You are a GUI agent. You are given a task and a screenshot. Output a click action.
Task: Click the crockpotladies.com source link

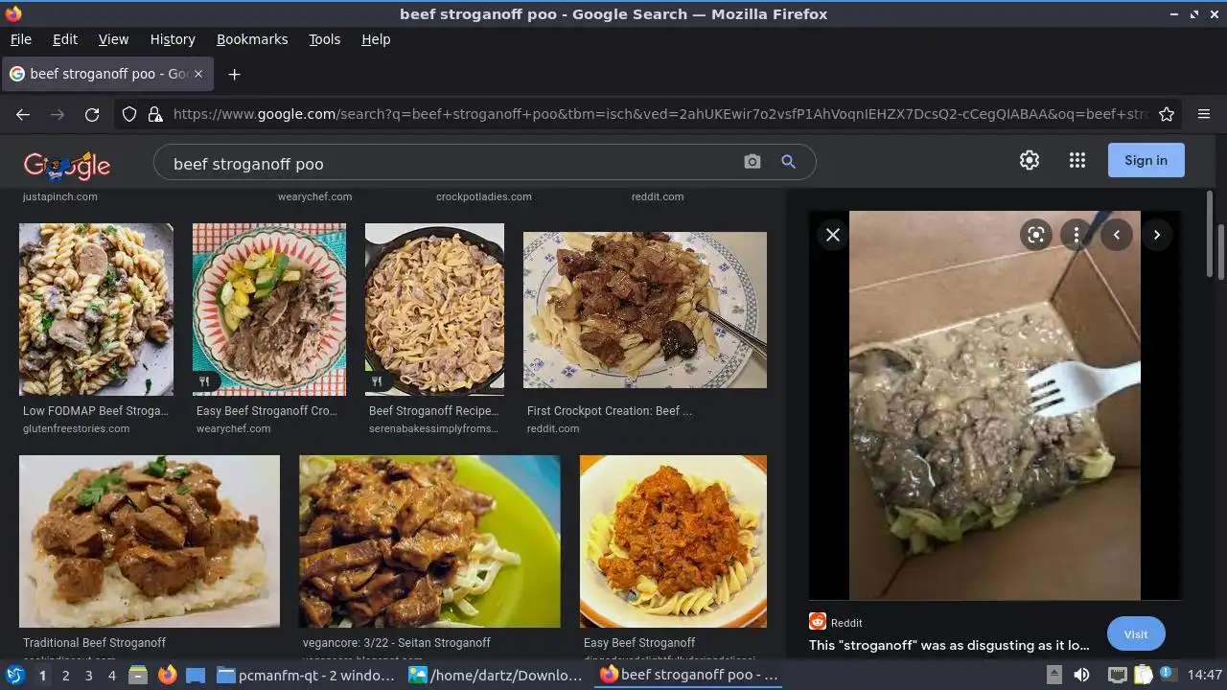pyautogui.click(x=483, y=196)
